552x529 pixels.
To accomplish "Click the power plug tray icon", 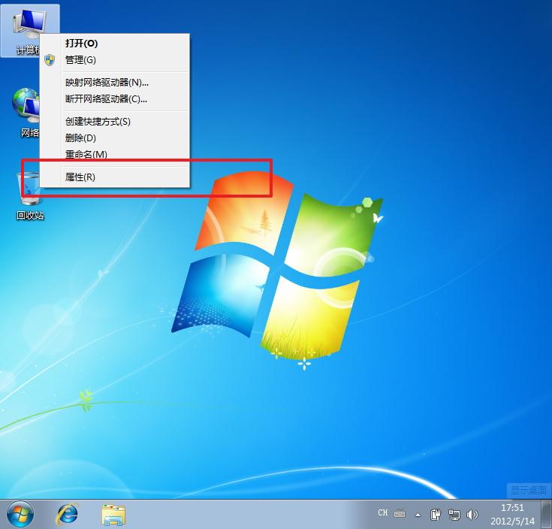I will [436, 515].
